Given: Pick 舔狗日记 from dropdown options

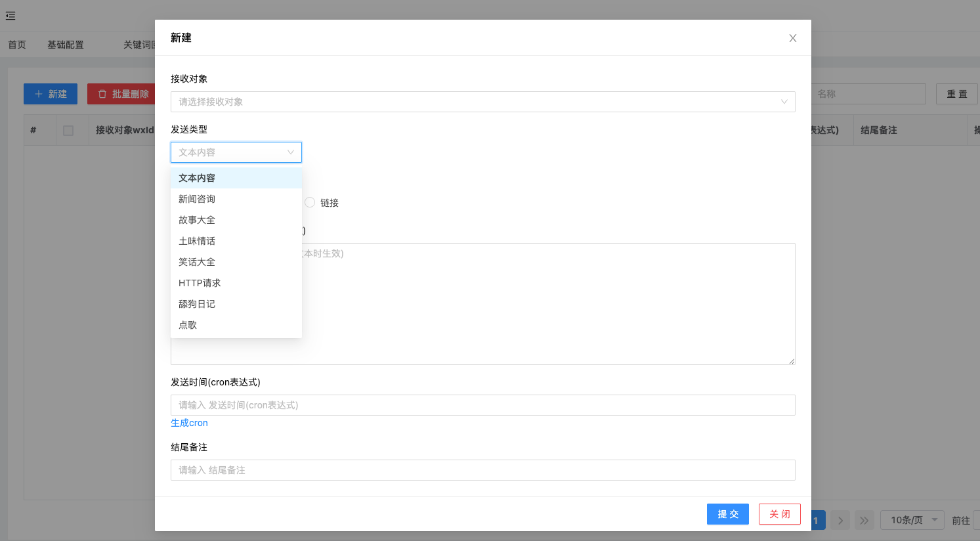Looking at the screenshot, I should (197, 304).
